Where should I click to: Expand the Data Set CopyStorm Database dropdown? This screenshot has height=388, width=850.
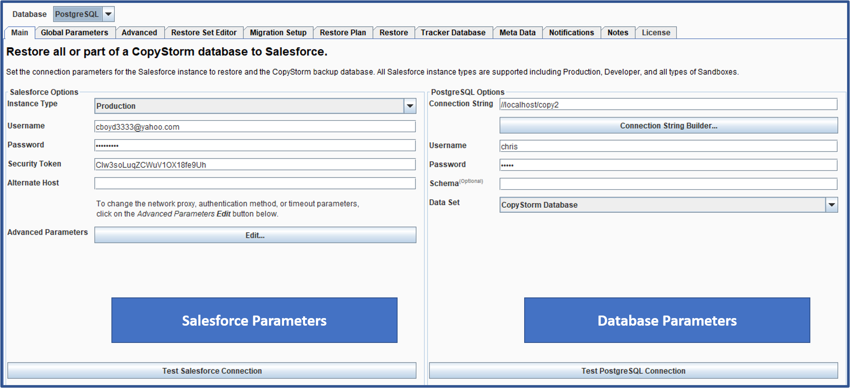[669, 205]
